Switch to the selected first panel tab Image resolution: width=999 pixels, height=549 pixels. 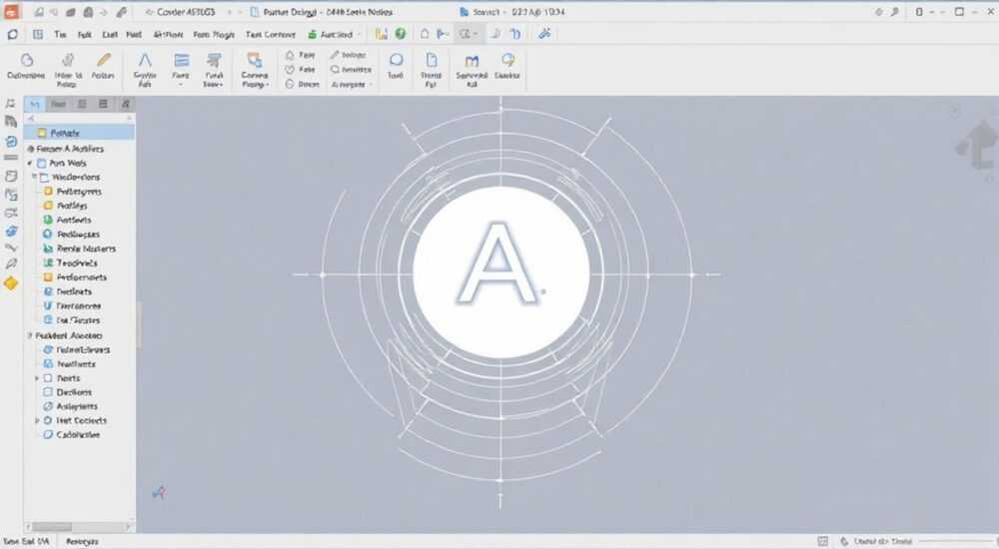(x=34, y=104)
